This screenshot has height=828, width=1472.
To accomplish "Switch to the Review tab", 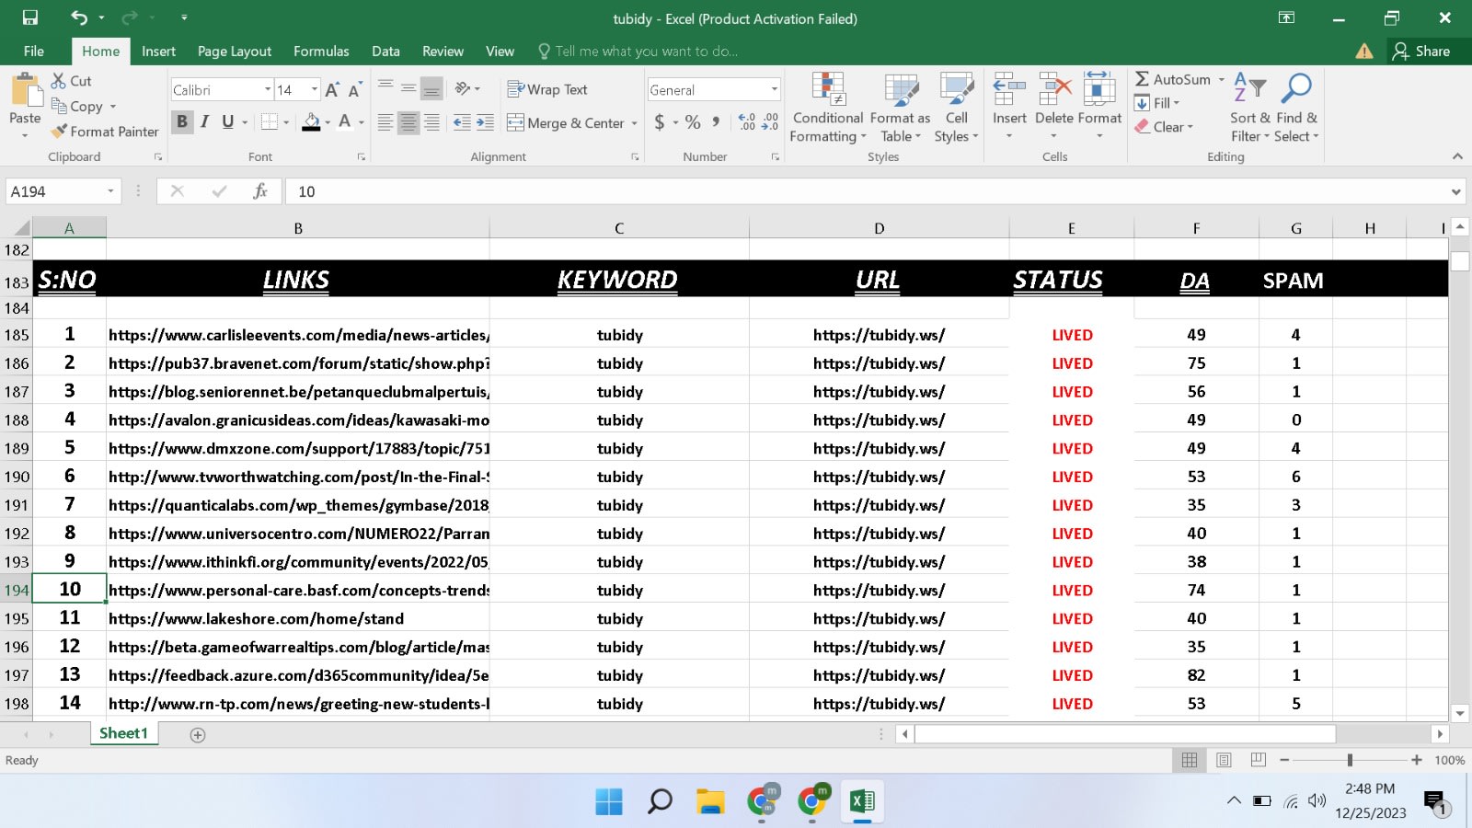I will coord(443,52).
